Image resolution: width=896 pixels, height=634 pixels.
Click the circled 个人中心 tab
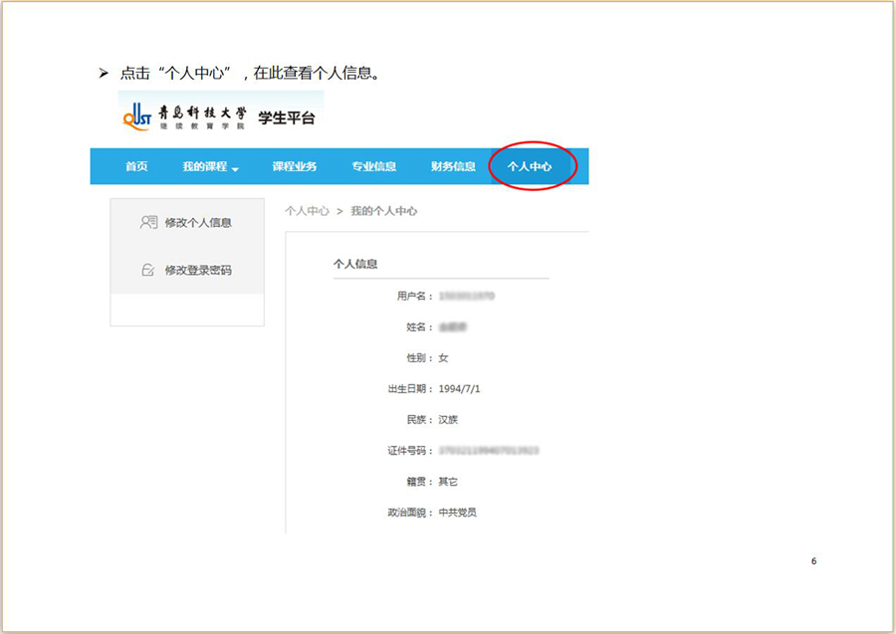pos(530,166)
